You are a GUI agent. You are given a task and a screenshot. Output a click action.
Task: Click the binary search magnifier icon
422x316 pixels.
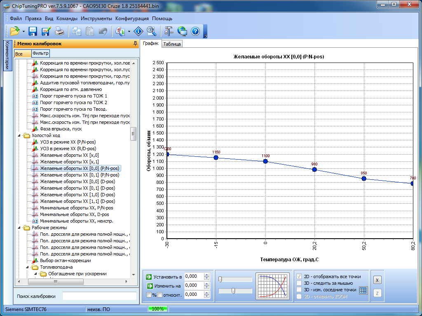click(151, 31)
